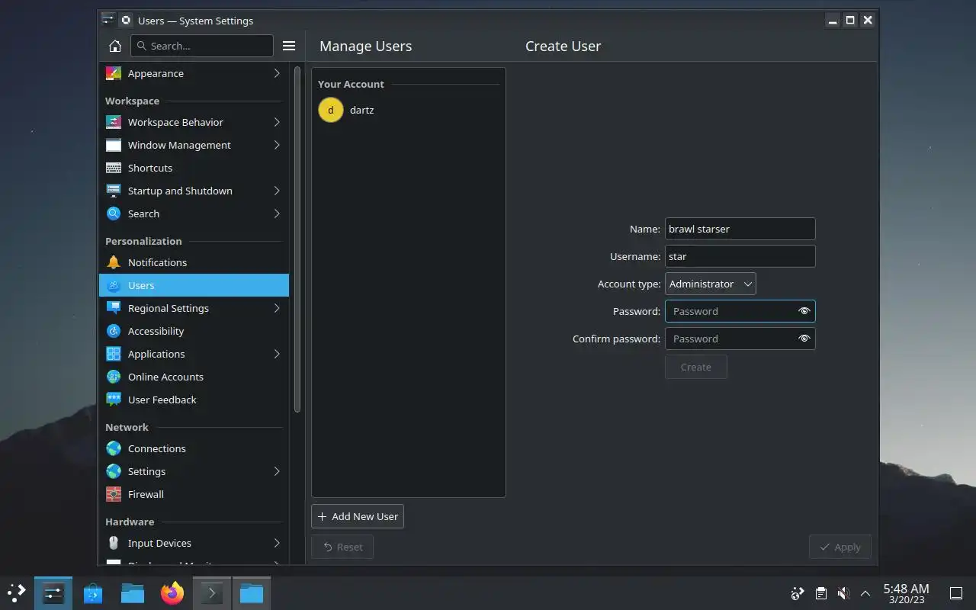Open Discover store from taskbar
Image resolution: width=976 pixels, height=610 pixels.
pyautogui.click(x=93, y=593)
